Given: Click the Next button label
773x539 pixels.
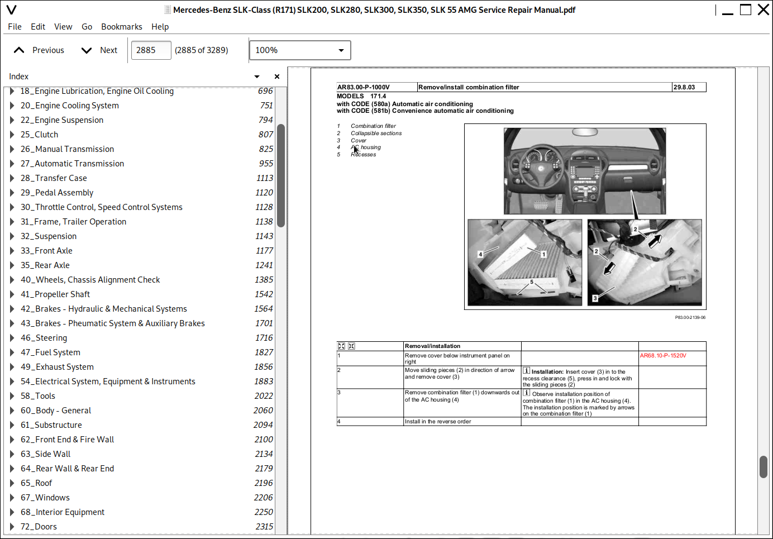Looking at the screenshot, I should tap(108, 50).
